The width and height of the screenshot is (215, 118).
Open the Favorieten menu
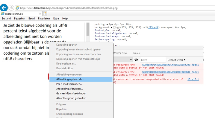pos(44,18)
